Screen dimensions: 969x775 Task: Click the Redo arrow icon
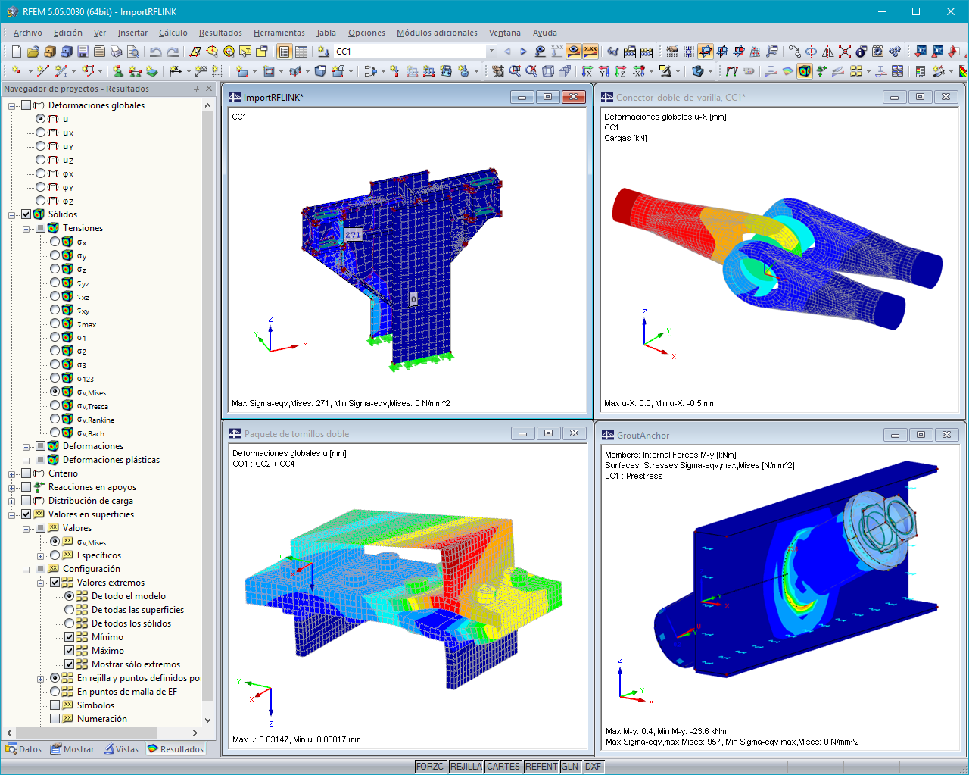click(x=173, y=52)
